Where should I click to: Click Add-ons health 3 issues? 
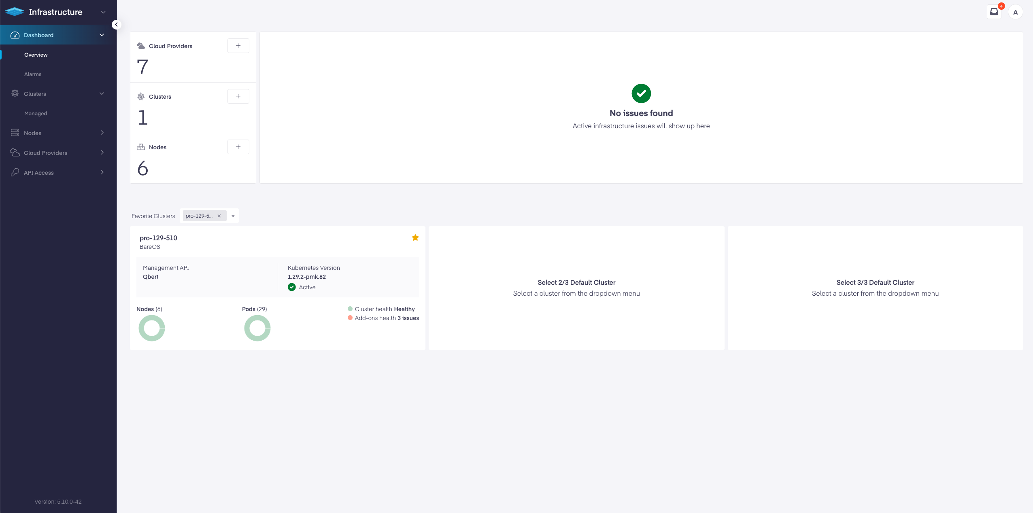(x=387, y=318)
